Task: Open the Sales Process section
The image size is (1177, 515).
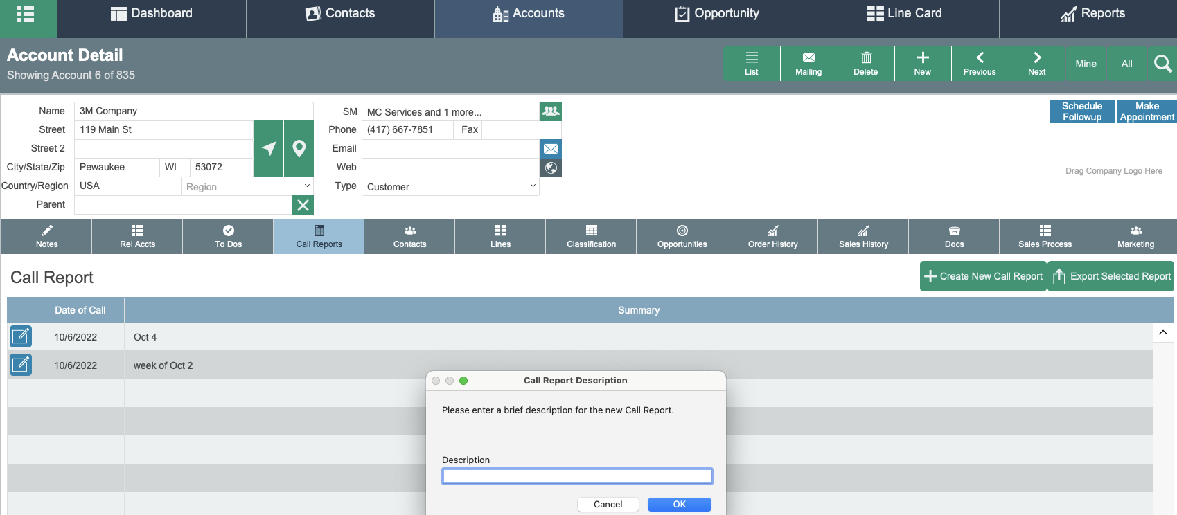Action: tap(1045, 237)
